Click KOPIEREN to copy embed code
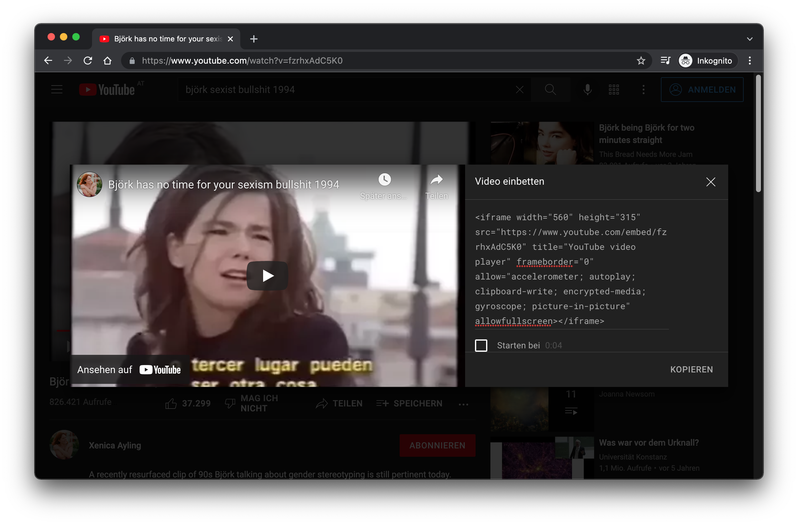This screenshot has height=525, width=798. pos(691,369)
